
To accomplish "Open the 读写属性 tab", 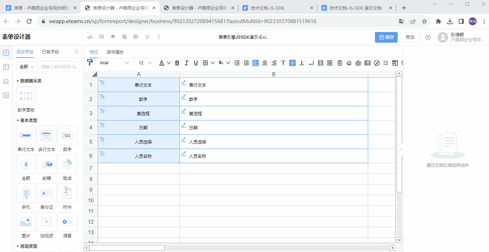I will pyautogui.click(x=115, y=52).
